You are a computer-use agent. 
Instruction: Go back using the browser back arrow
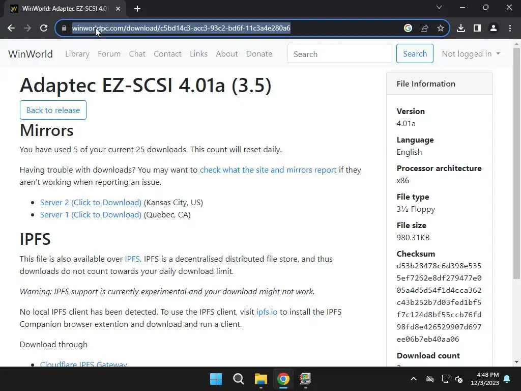tap(11, 29)
